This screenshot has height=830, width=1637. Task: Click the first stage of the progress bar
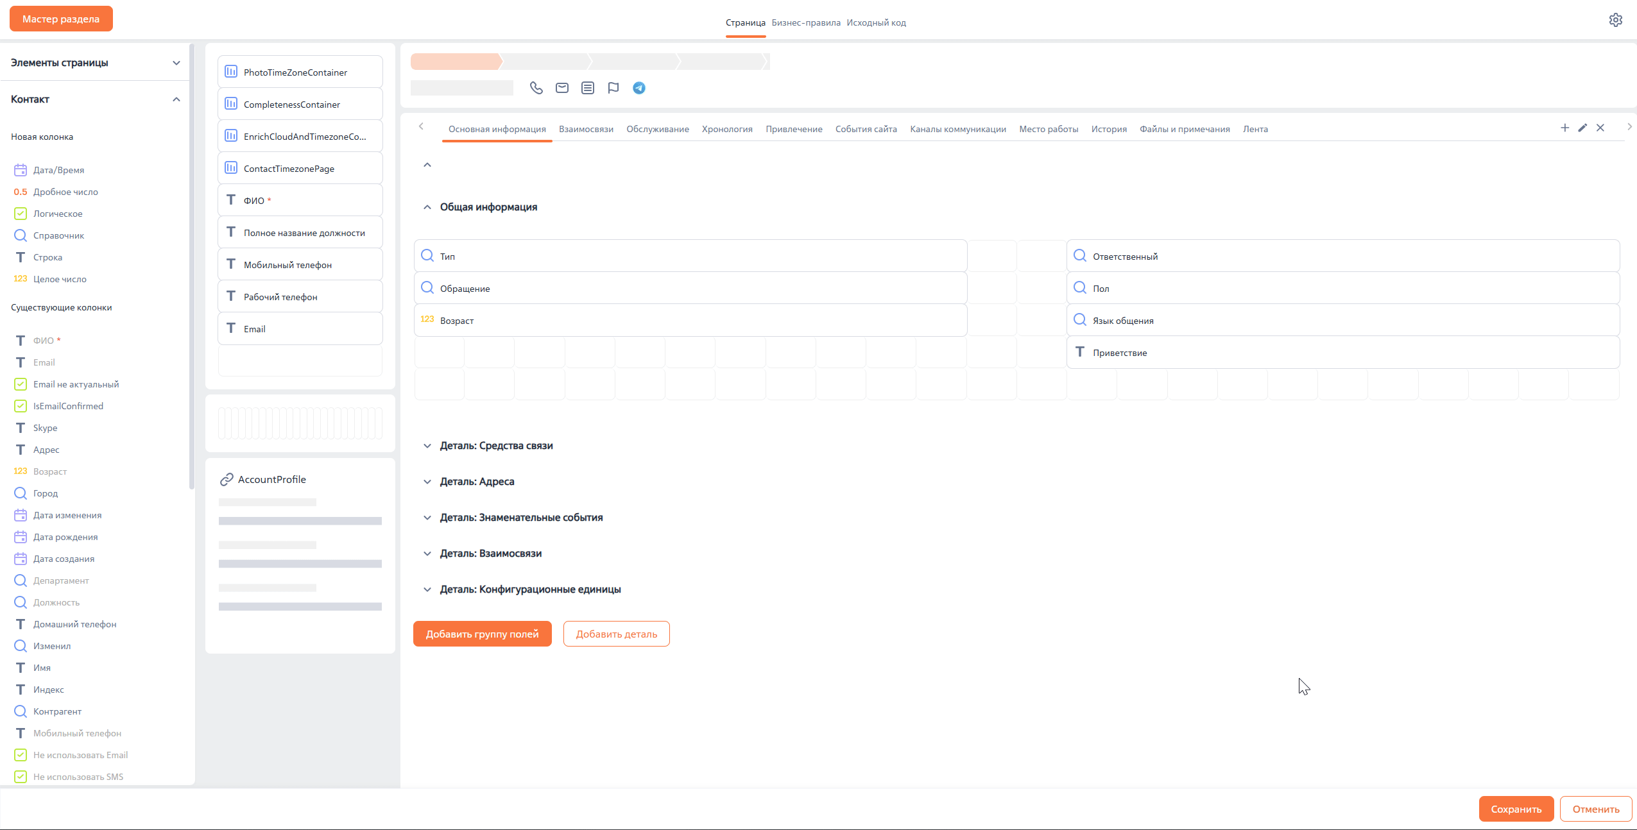coord(456,62)
